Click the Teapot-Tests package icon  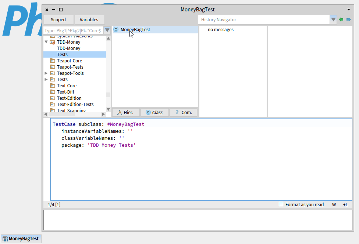click(53, 67)
